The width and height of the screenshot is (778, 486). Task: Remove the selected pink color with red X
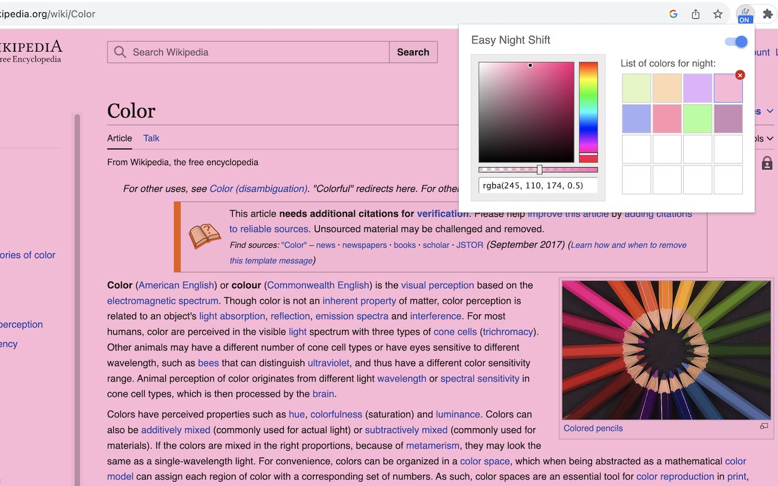(x=740, y=75)
